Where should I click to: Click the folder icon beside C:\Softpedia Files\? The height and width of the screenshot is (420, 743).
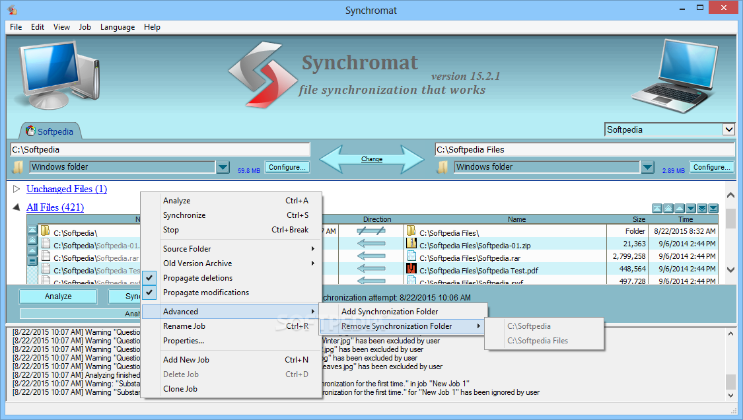pyautogui.click(x=411, y=231)
